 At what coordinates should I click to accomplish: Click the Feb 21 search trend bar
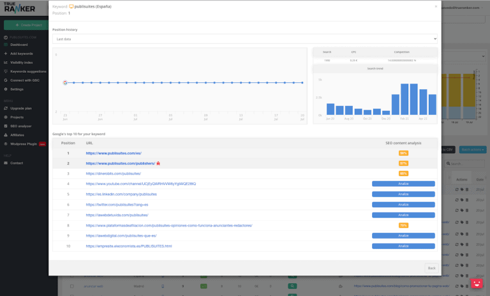click(405, 99)
